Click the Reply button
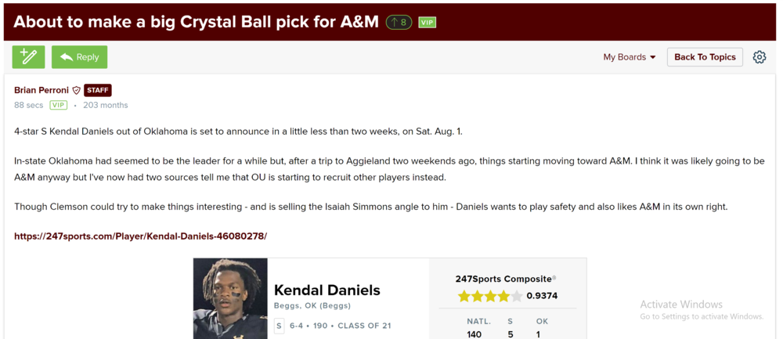Viewport: 783px width, 339px height. click(x=79, y=57)
